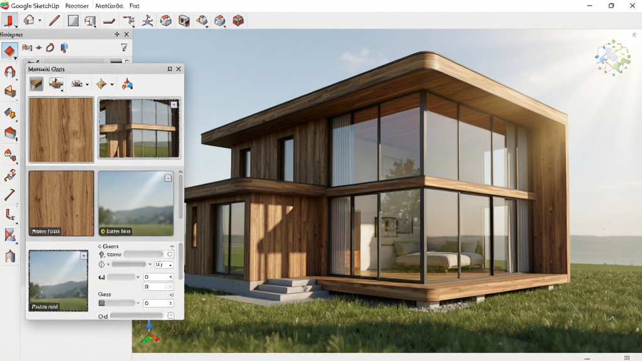The height and width of the screenshot is (361, 642).
Task: Open the fourth menu in the menu bar
Action: point(134,6)
